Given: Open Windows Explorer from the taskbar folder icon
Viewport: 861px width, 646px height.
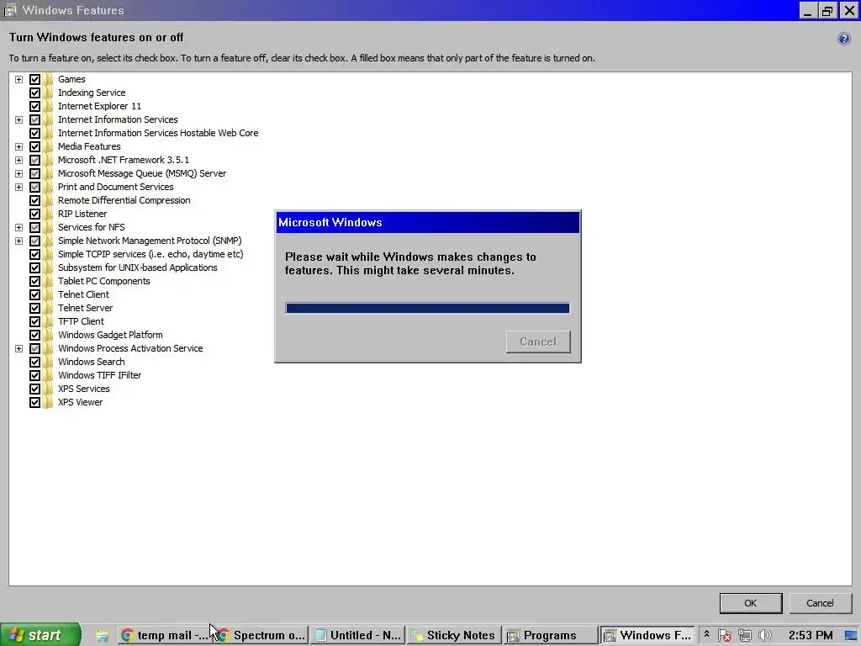Looking at the screenshot, I should pos(102,636).
